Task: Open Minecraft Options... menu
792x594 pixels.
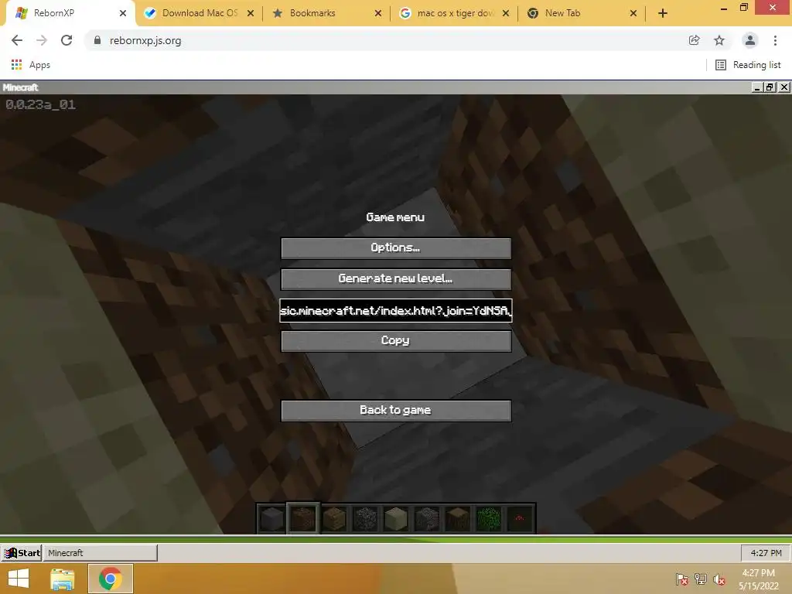Action: [396, 248]
